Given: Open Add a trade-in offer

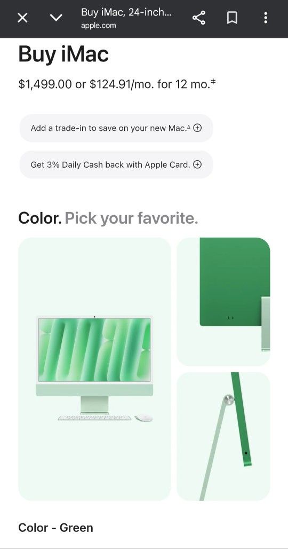Looking at the screenshot, I should [116, 128].
